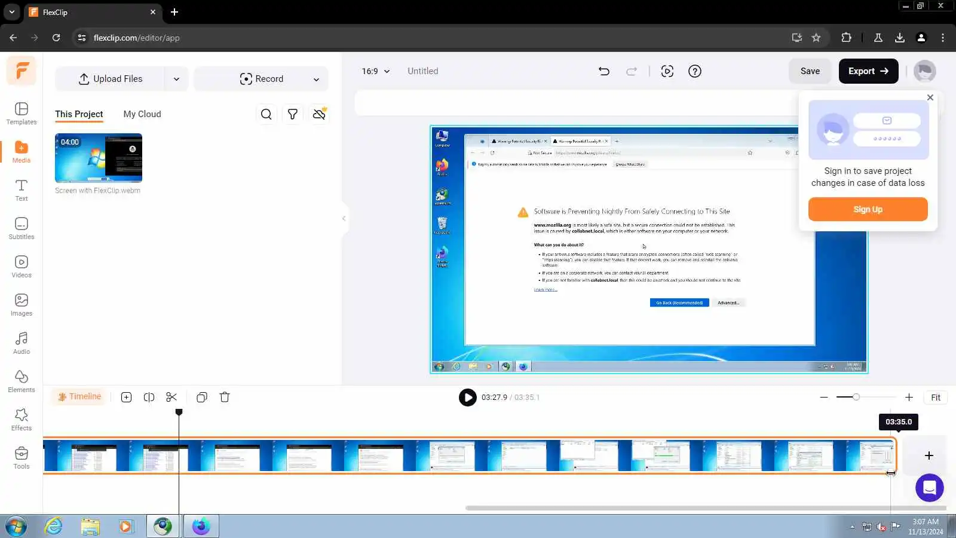The width and height of the screenshot is (956, 538).
Task: Open the help question mark icon
Action: [x=695, y=71]
